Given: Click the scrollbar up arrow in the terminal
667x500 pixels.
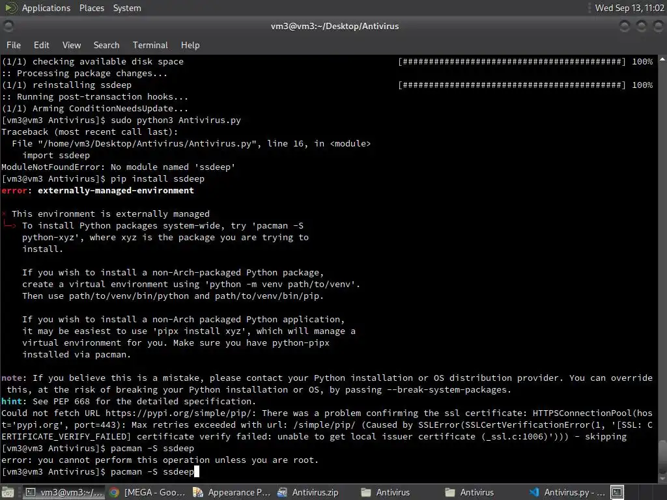Looking at the screenshot, I should pos(662,60).
